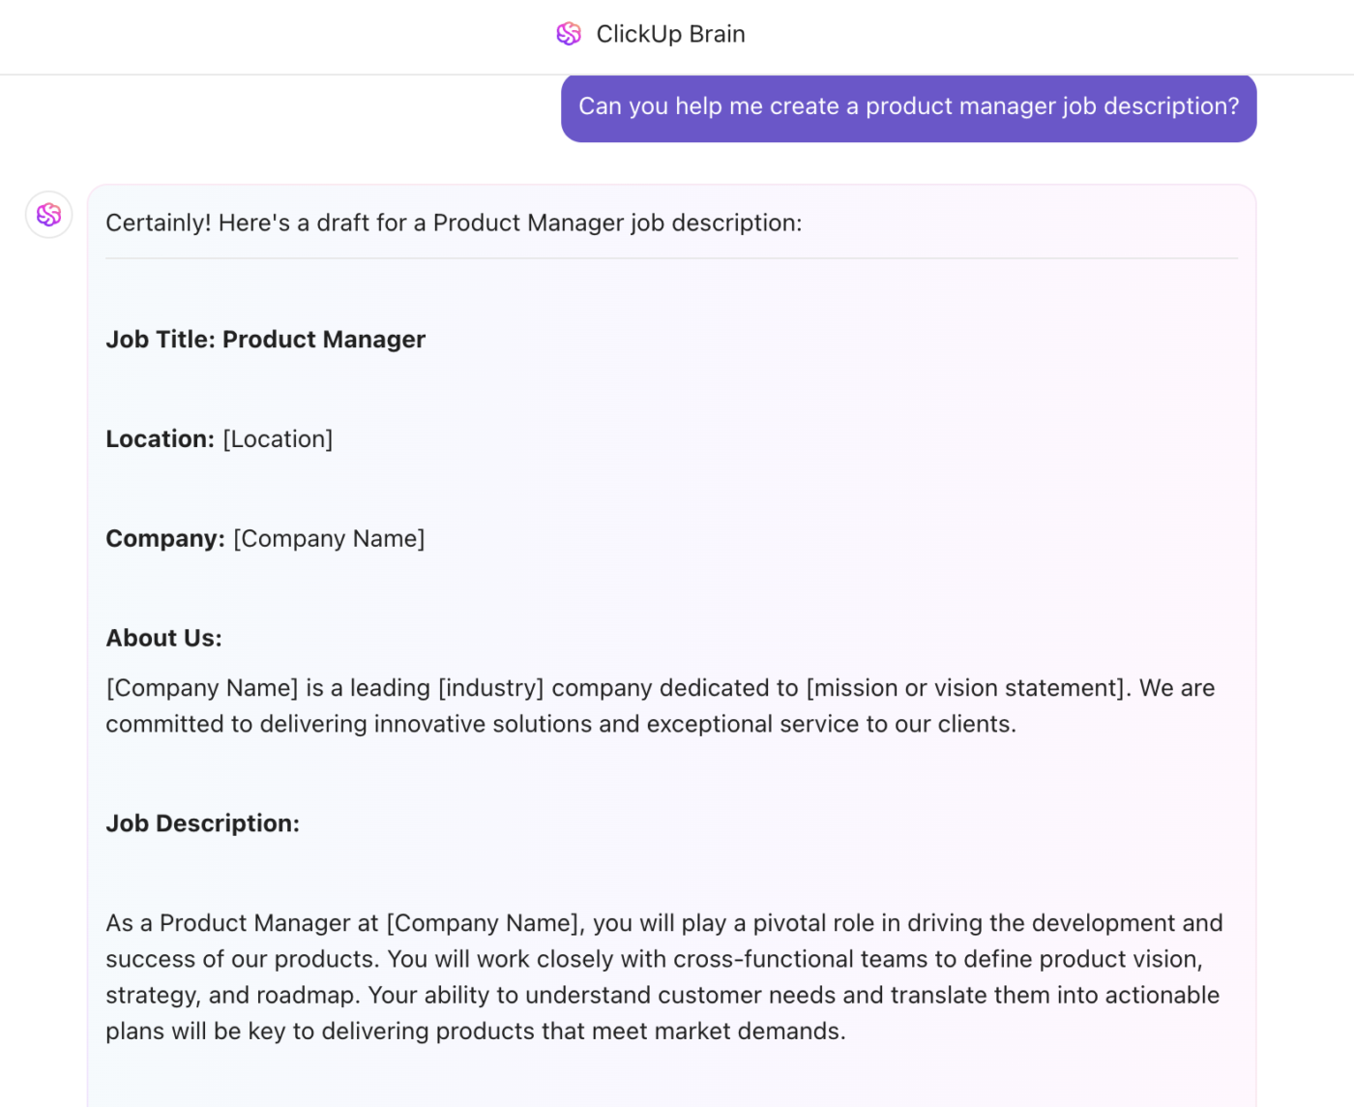Click the [mission or vision statement] placeholder
This screenshot has height=1107, width=1354.
(966, 688)
